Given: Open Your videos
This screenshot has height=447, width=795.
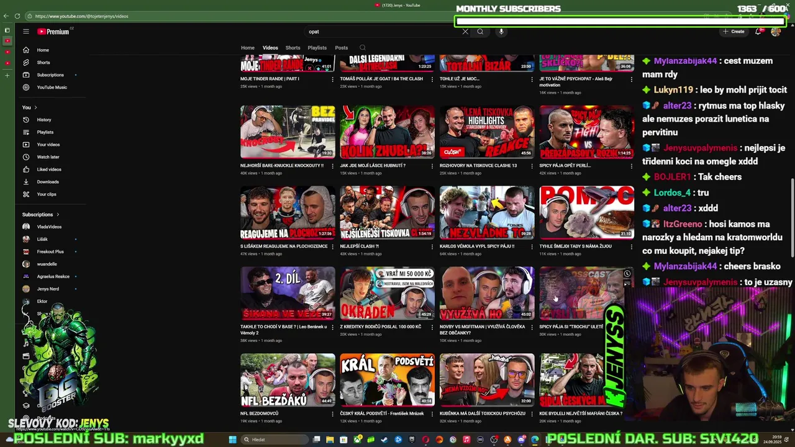Looking at the screenshot, I should [48, 145].
